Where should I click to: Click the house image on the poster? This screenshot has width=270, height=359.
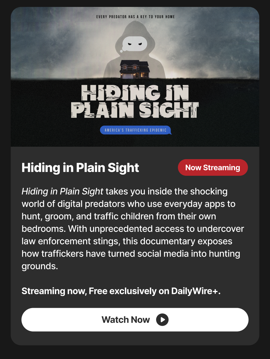coord(135,70)
